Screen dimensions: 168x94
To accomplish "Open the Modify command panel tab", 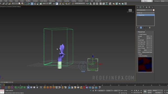I will [x=140, y=7].
